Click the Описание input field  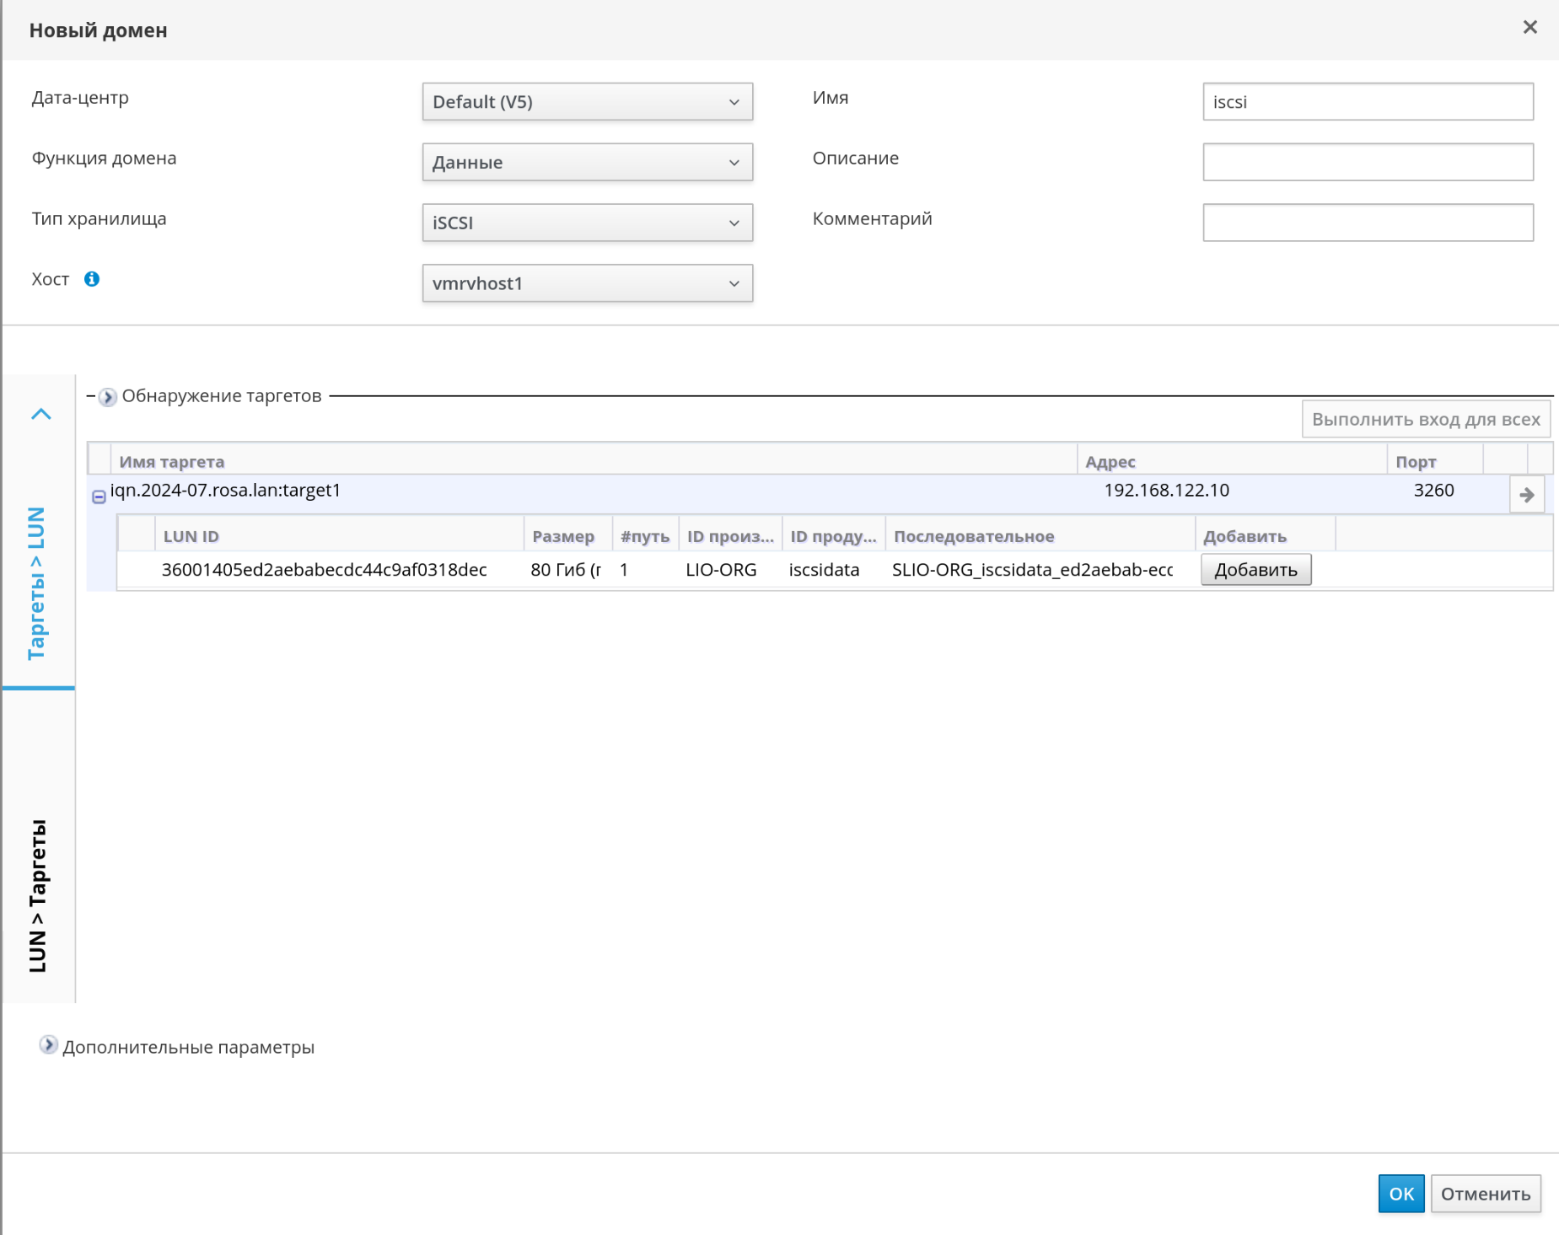(1367, 163)
